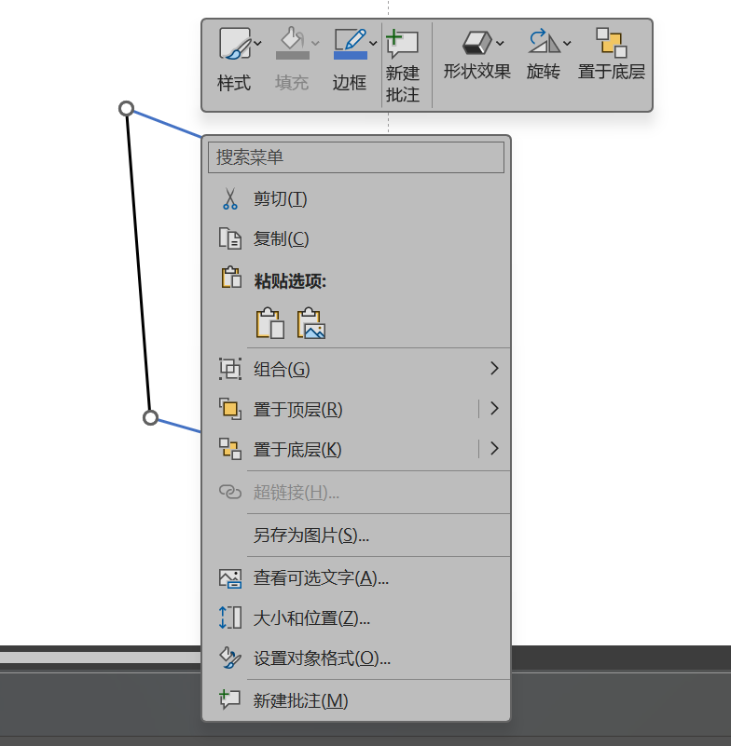Click the 旋转 text label
Viewport: 731px width, 746px height.
544,72
